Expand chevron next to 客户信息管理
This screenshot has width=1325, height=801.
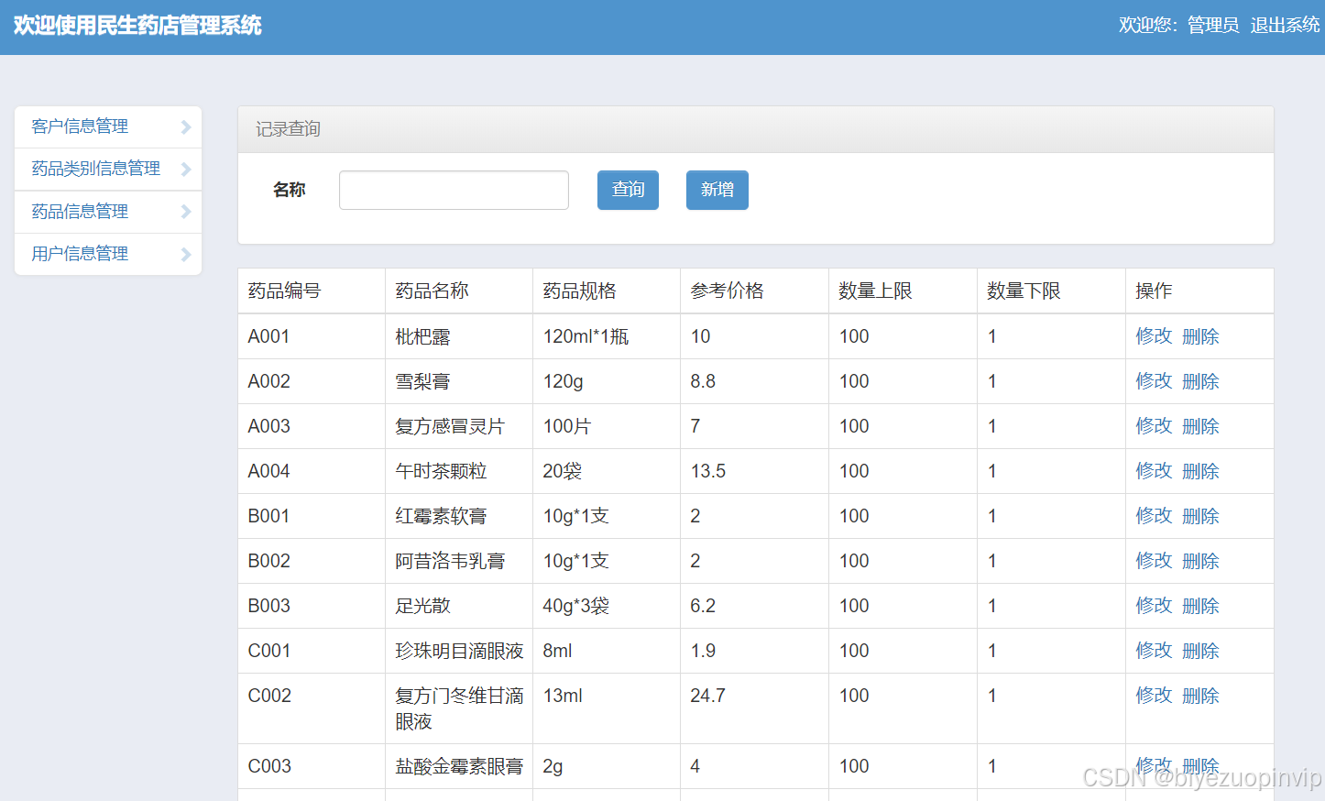tap(186, 126)
